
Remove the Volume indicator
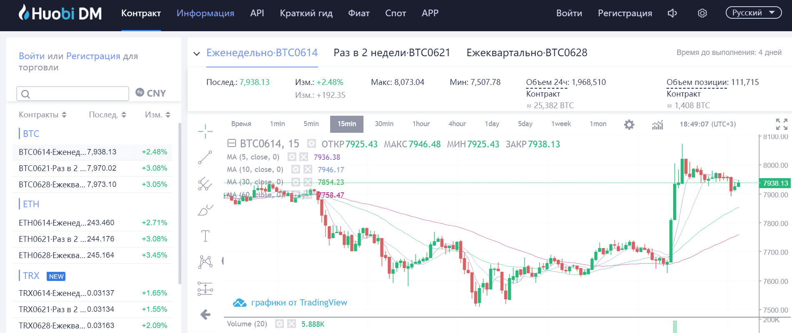click(292, 324)
